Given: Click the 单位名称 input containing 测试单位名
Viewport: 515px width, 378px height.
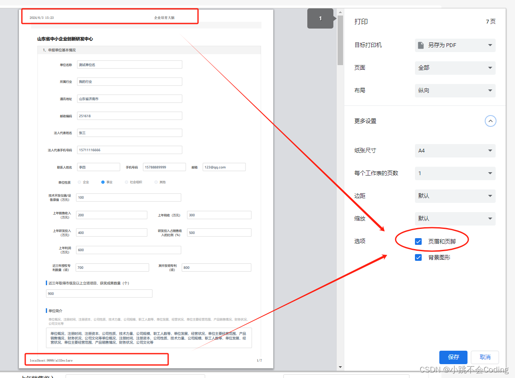Looking at the screenshot, I should (129, 64).
